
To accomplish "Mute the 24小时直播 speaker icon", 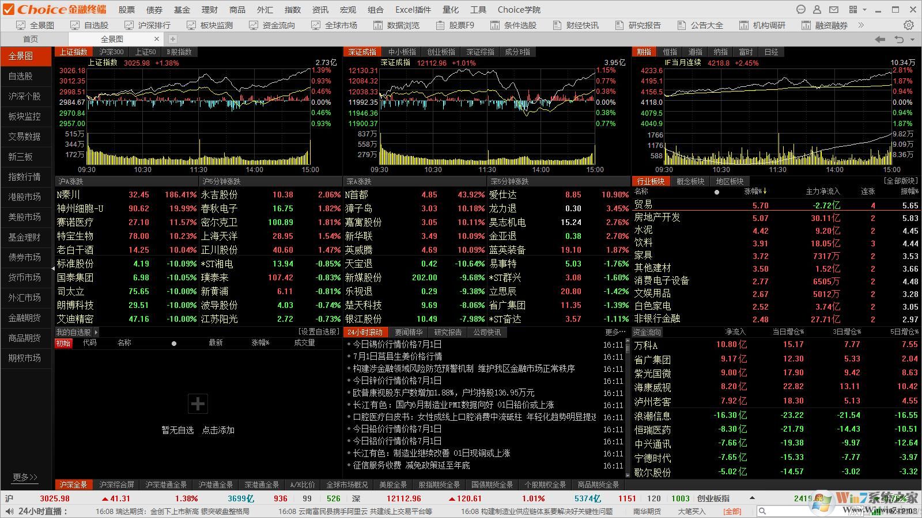I will (x=9, y=511).
